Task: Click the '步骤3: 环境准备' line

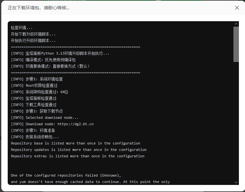Action: click(33, 130)
